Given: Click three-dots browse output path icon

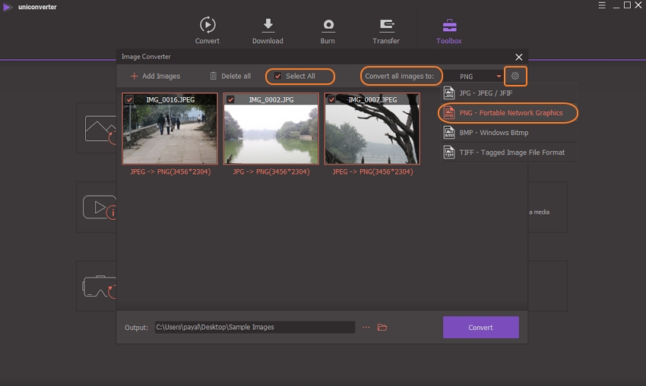Looking at the screenshot, I should (x=366, y=327).
